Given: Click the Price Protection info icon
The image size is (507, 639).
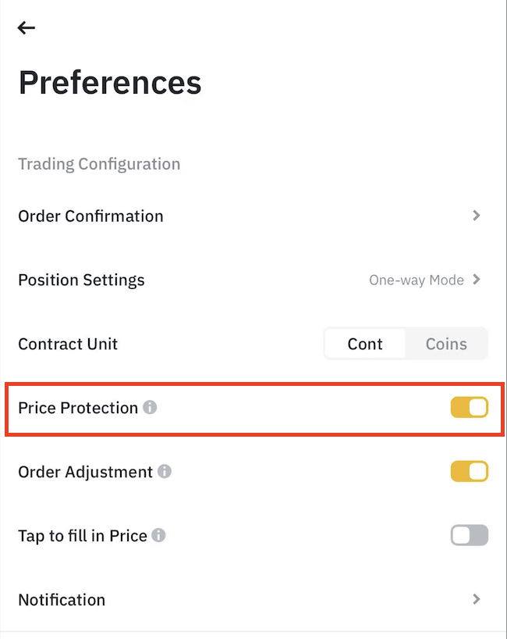Looking at the screenshot, I should click(x=150, y=408).
